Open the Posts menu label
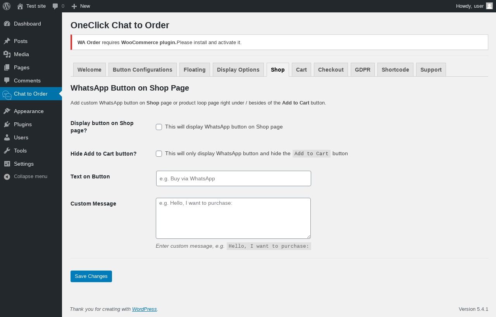The image size is (496, 317). click(21, 41)
